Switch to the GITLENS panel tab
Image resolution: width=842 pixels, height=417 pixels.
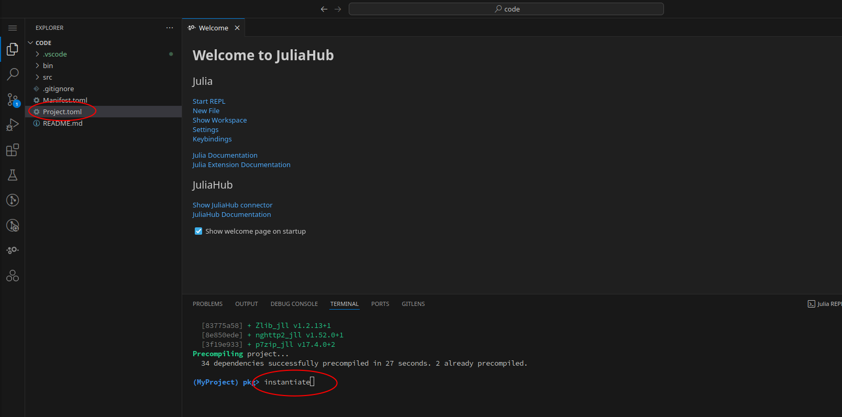(x=413, y=304)
